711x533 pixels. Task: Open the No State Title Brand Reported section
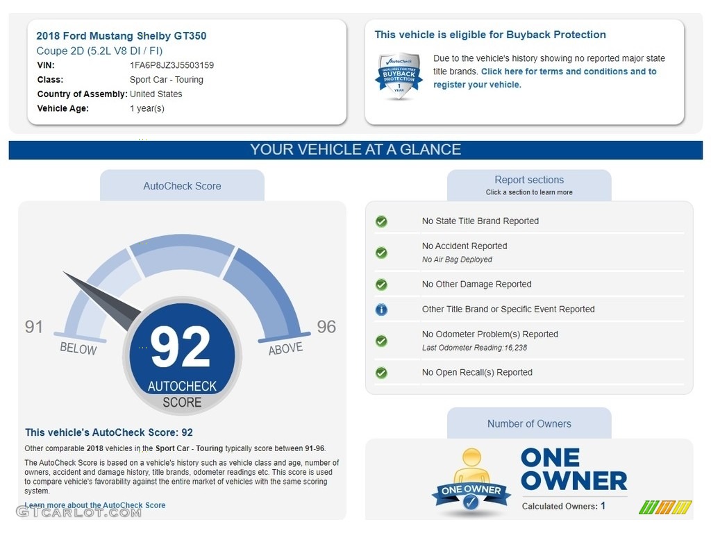click(480, 221)
